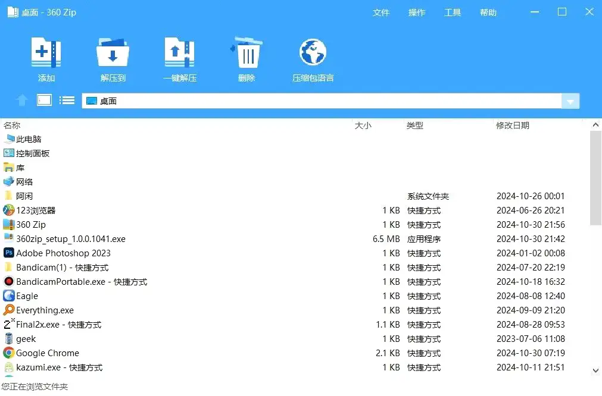Click the 6.5 MB size cell
The image size is (602, 396).
tap(386, 239)
